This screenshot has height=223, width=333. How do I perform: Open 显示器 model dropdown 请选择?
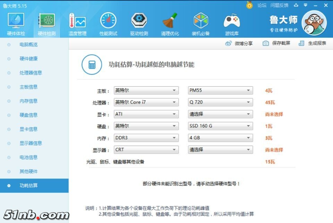221,150
